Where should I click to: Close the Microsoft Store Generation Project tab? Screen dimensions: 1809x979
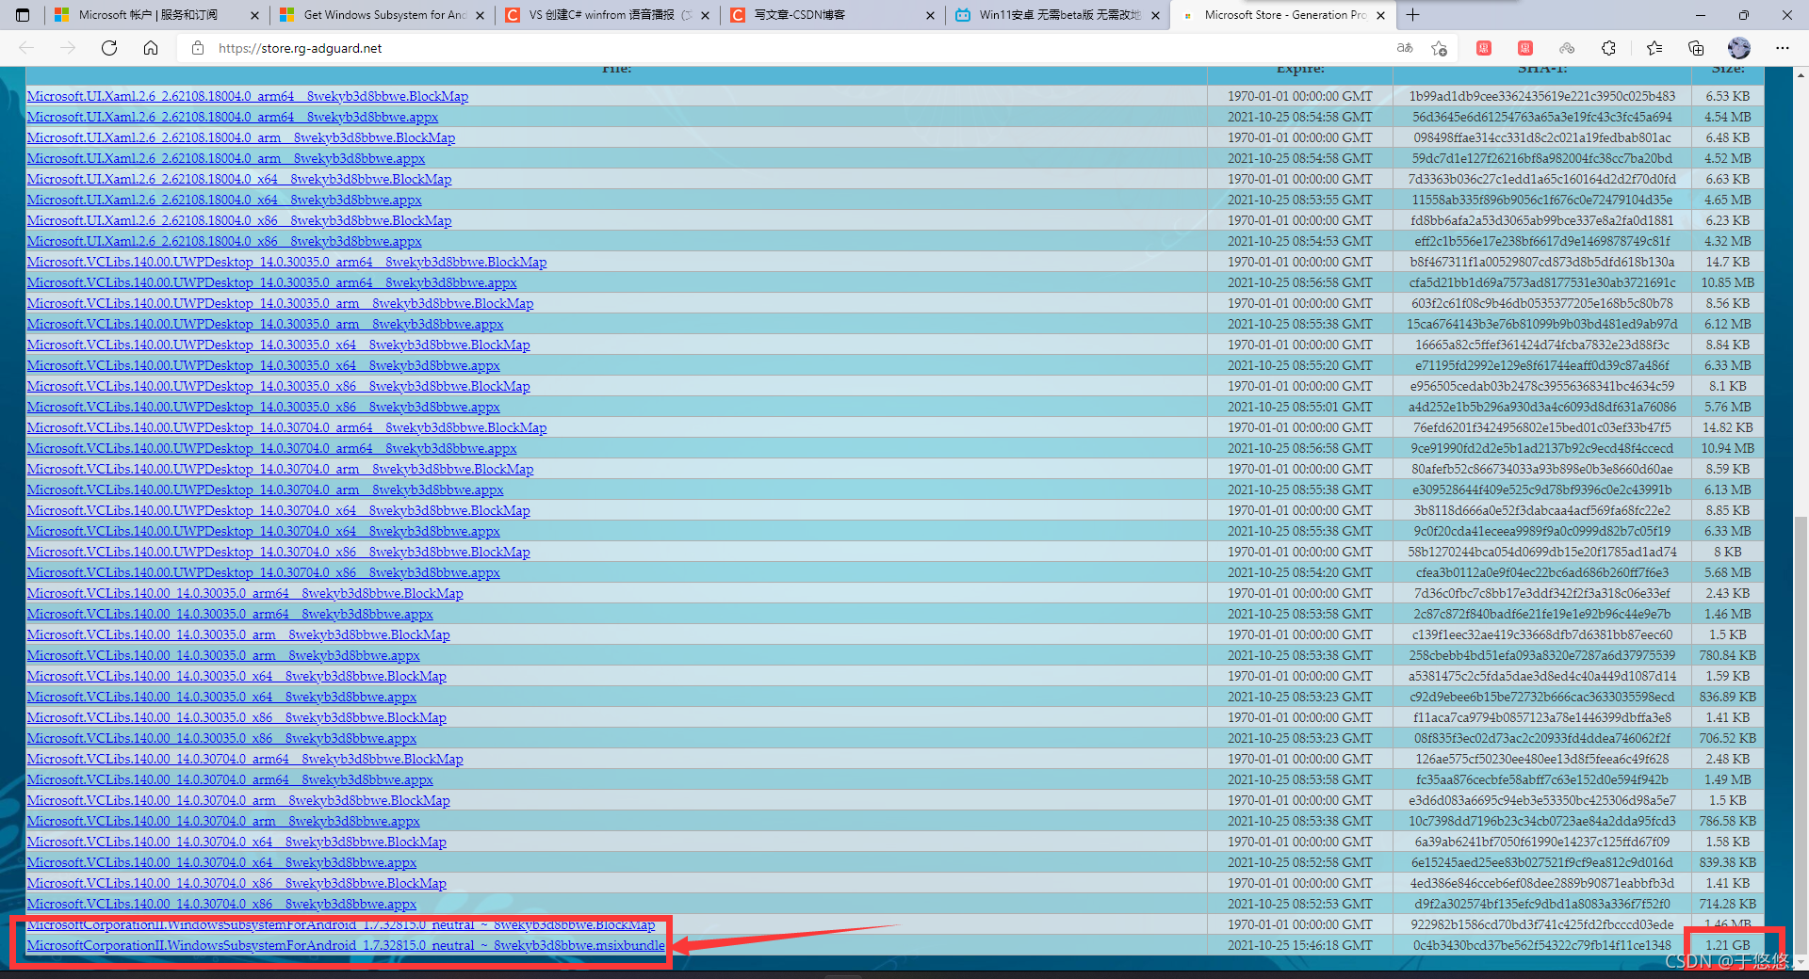click(1380, 15)
